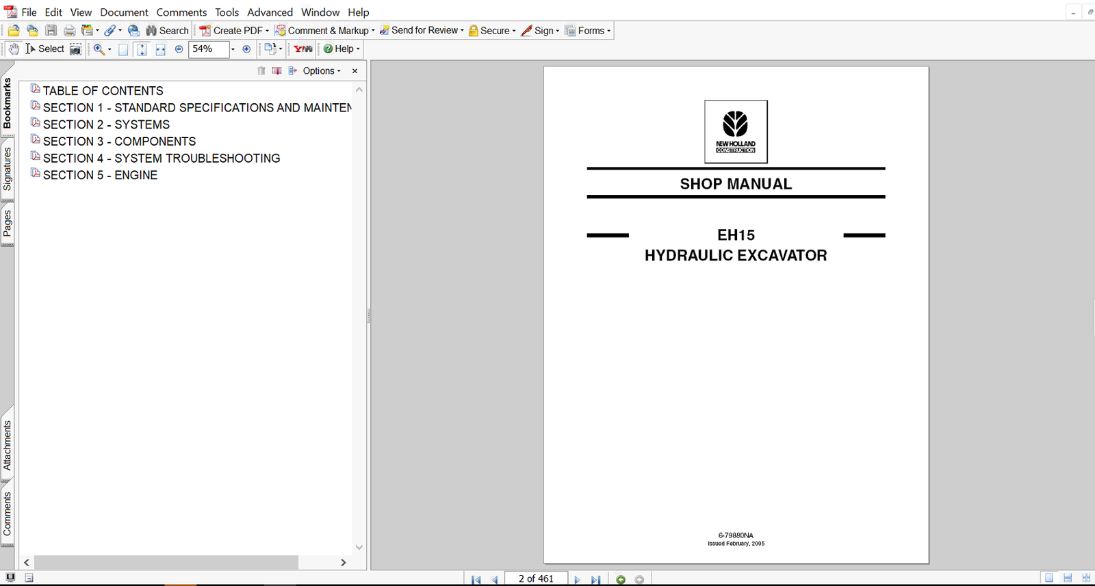Open the bookmarks Options dropdown
The image size is (1095, 586).
[322, 71]
